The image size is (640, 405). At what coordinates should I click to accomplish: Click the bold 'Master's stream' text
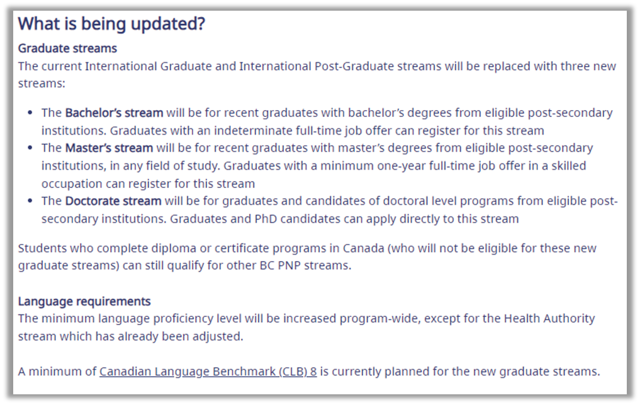pyautogui.click(x=109, y=148)
